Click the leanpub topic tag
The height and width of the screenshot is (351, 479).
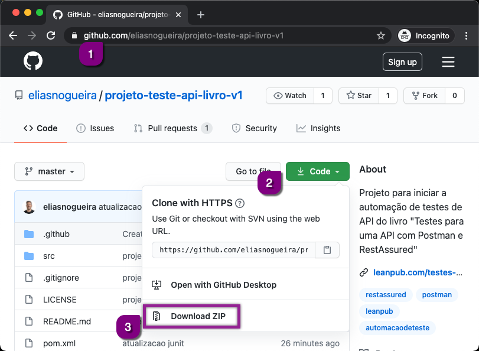[379, 311]
